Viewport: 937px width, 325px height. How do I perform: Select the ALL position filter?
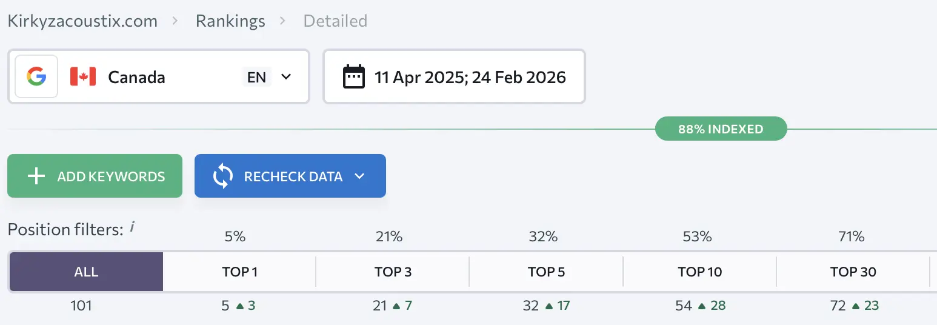pos(86,272)
